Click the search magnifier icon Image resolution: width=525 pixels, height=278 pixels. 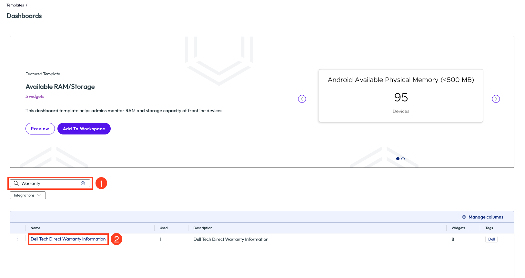click(16, 183)
